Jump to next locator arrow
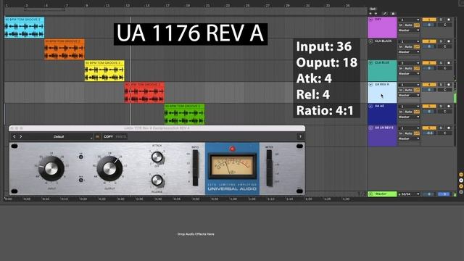 tap(376, 14)
